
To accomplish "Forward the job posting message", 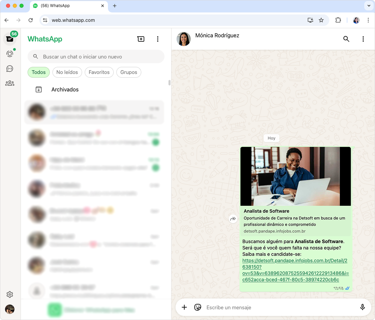I will 233,219.
